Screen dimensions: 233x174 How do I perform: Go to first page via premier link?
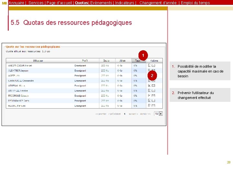pos(101,114)
